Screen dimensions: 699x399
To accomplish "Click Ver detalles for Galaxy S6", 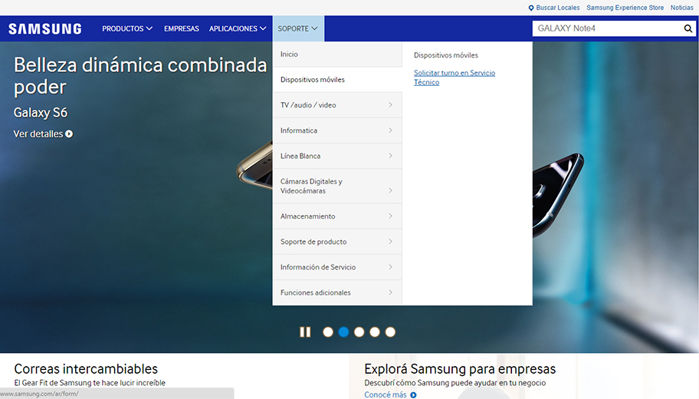I will (x=38, y=134).
